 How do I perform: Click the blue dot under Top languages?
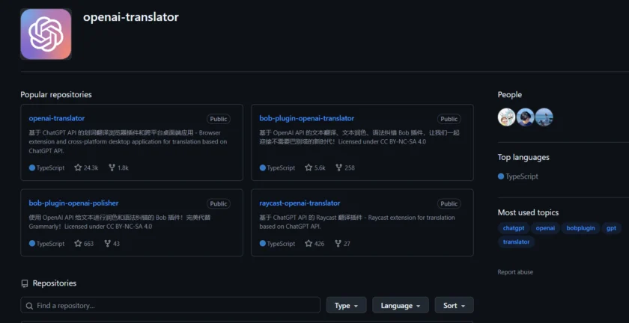click(501, 176)
